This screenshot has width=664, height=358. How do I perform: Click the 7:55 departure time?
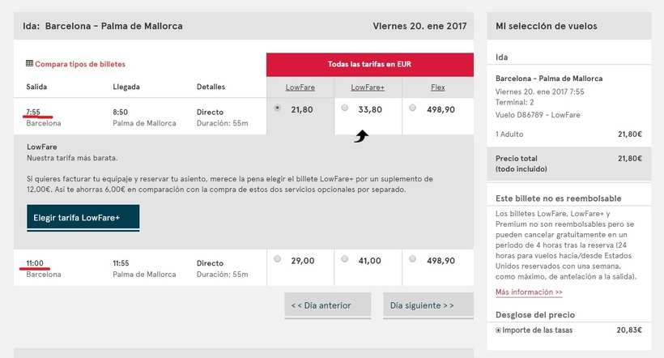tap(33, 112)
